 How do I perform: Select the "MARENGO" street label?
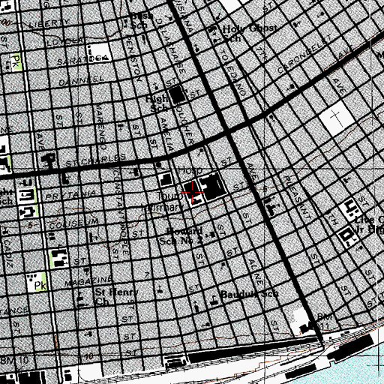(x=101, y=127)
